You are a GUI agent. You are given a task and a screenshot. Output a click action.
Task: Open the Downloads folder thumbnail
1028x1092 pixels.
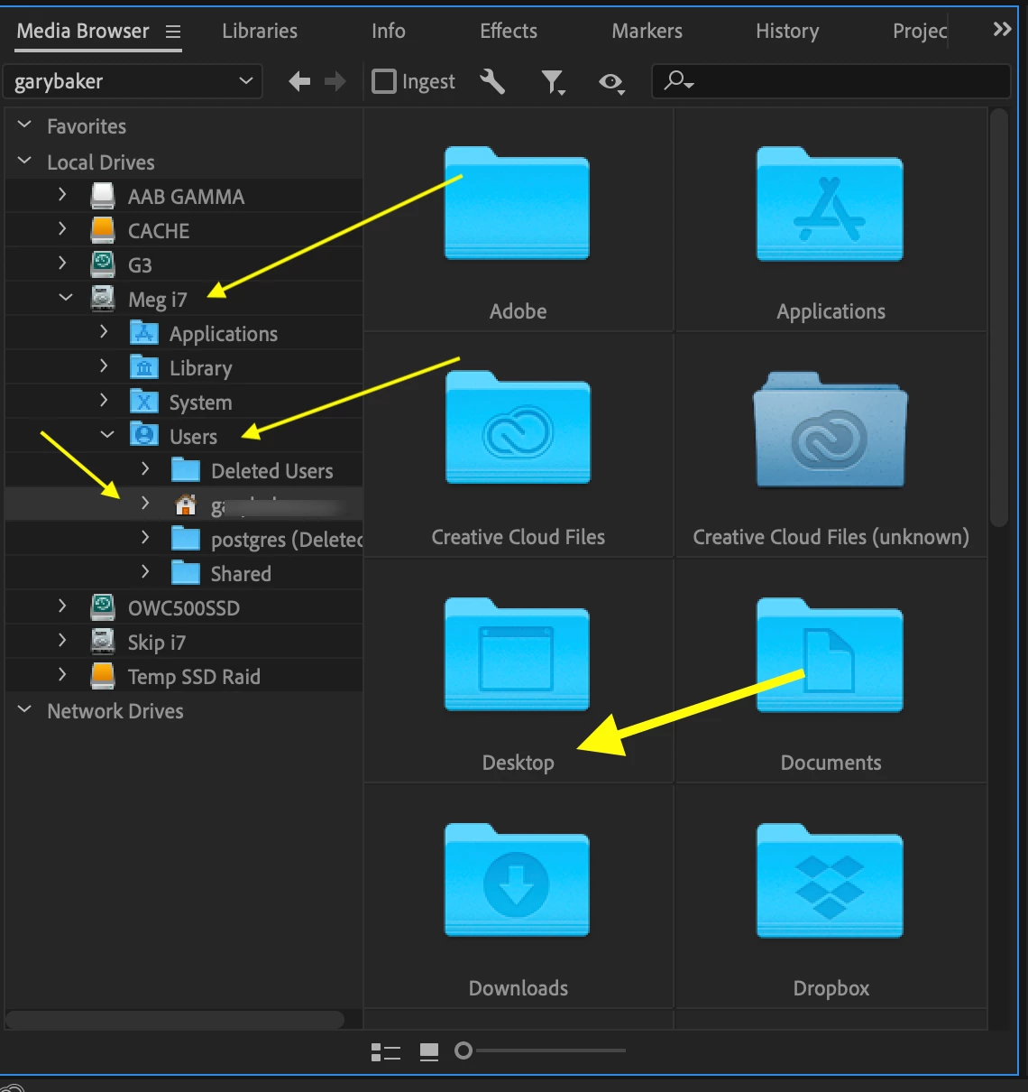(x=518, y=880)
